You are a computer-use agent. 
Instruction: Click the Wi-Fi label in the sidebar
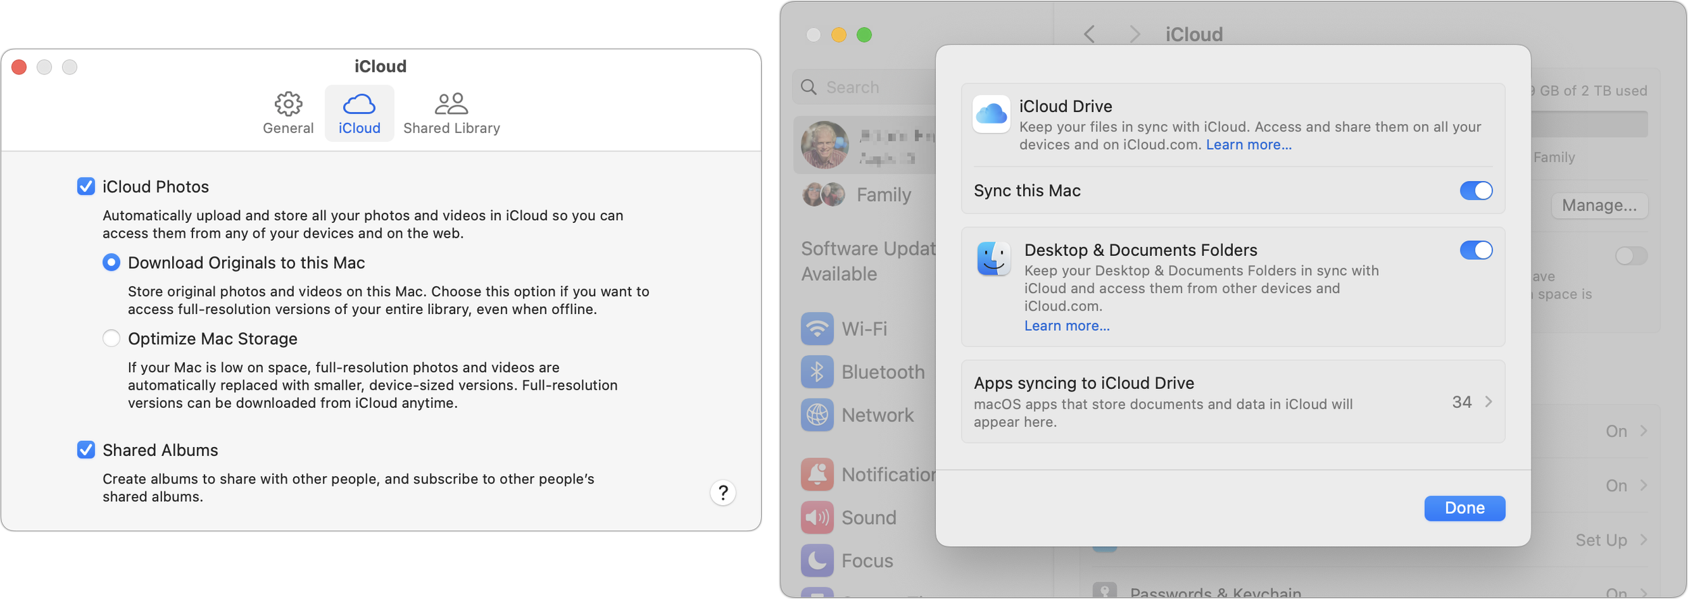click(x=864, y=329)
